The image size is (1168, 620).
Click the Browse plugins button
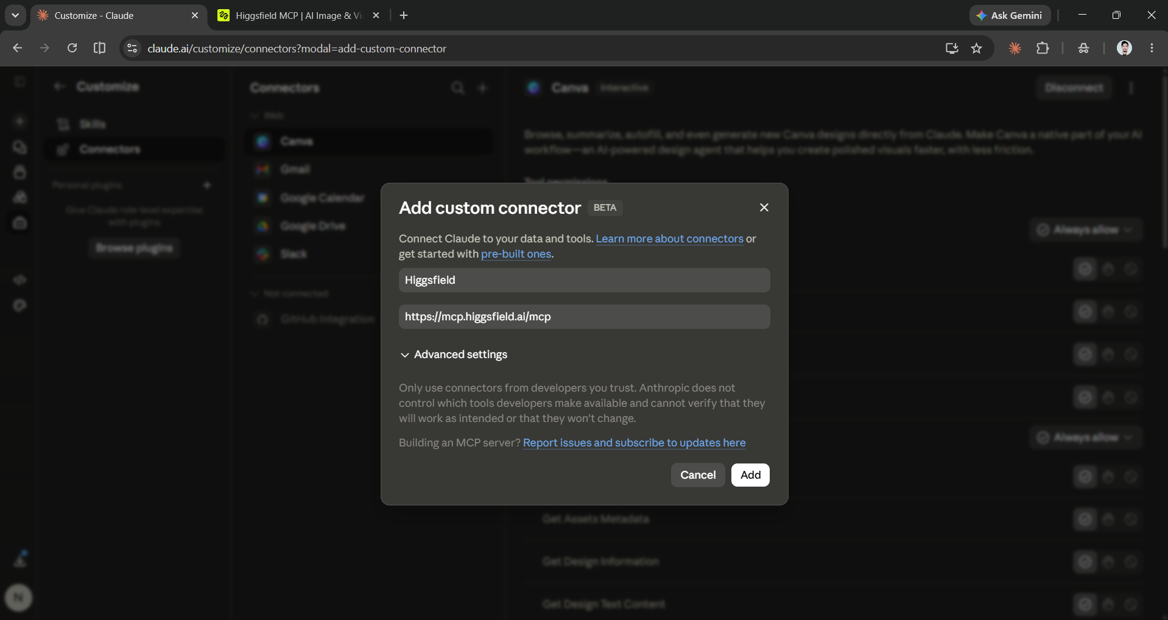pyautogui.click(x=134, y=248)
